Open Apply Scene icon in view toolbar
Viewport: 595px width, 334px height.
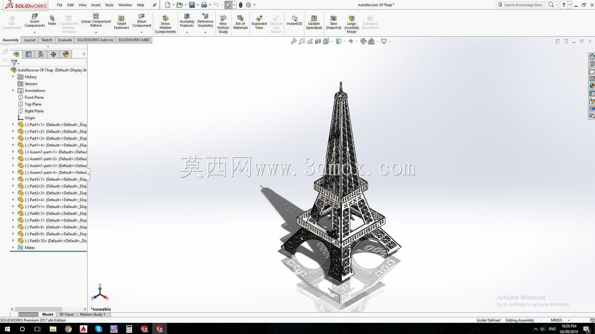click(x=371, y=41)
